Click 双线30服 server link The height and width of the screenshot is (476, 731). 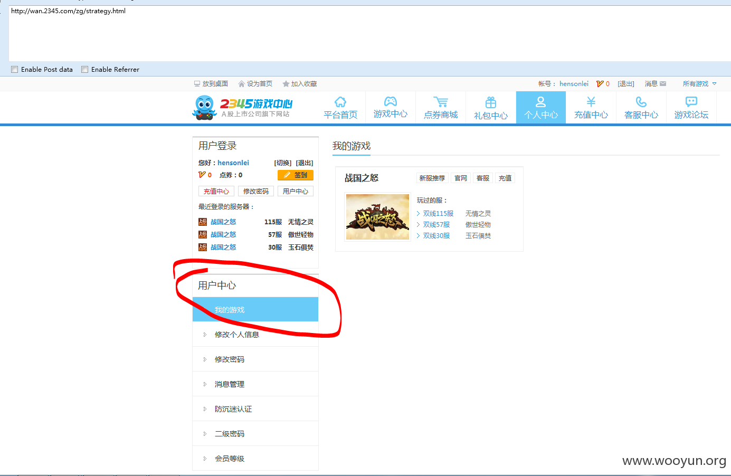point(436,236)
